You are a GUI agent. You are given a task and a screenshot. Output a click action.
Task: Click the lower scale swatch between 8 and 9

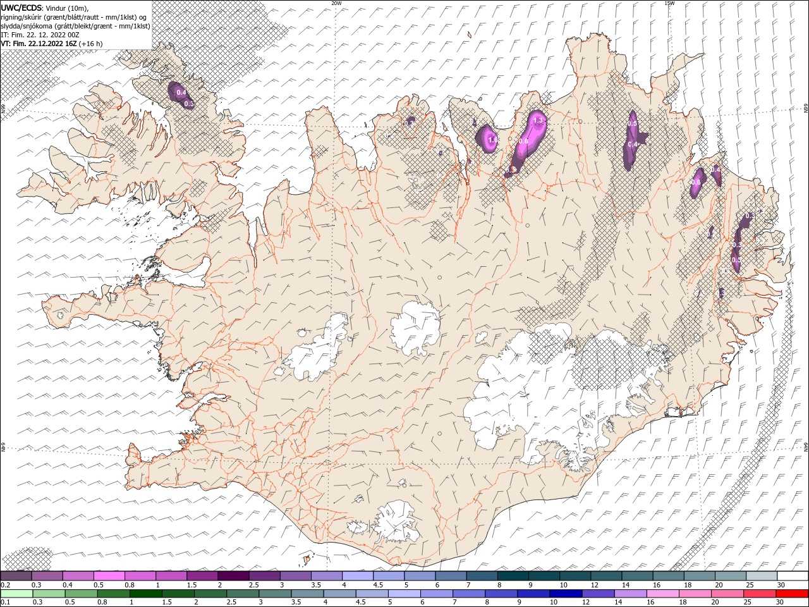click(x=501, y=594)
